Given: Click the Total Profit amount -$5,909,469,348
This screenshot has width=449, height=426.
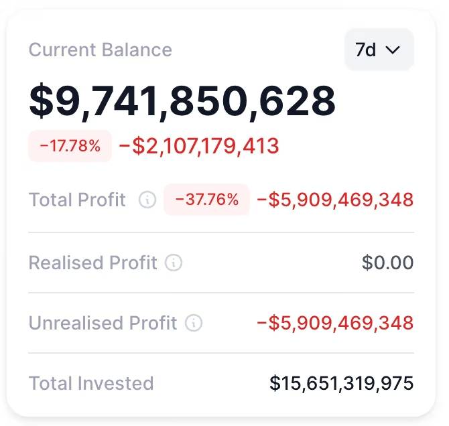Looking at the screenshot, I should [335, 200].
